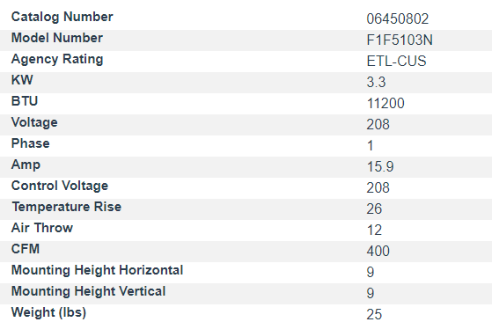Select model number F1F5103N
This screenshot has height=322, width=492.
400,40
